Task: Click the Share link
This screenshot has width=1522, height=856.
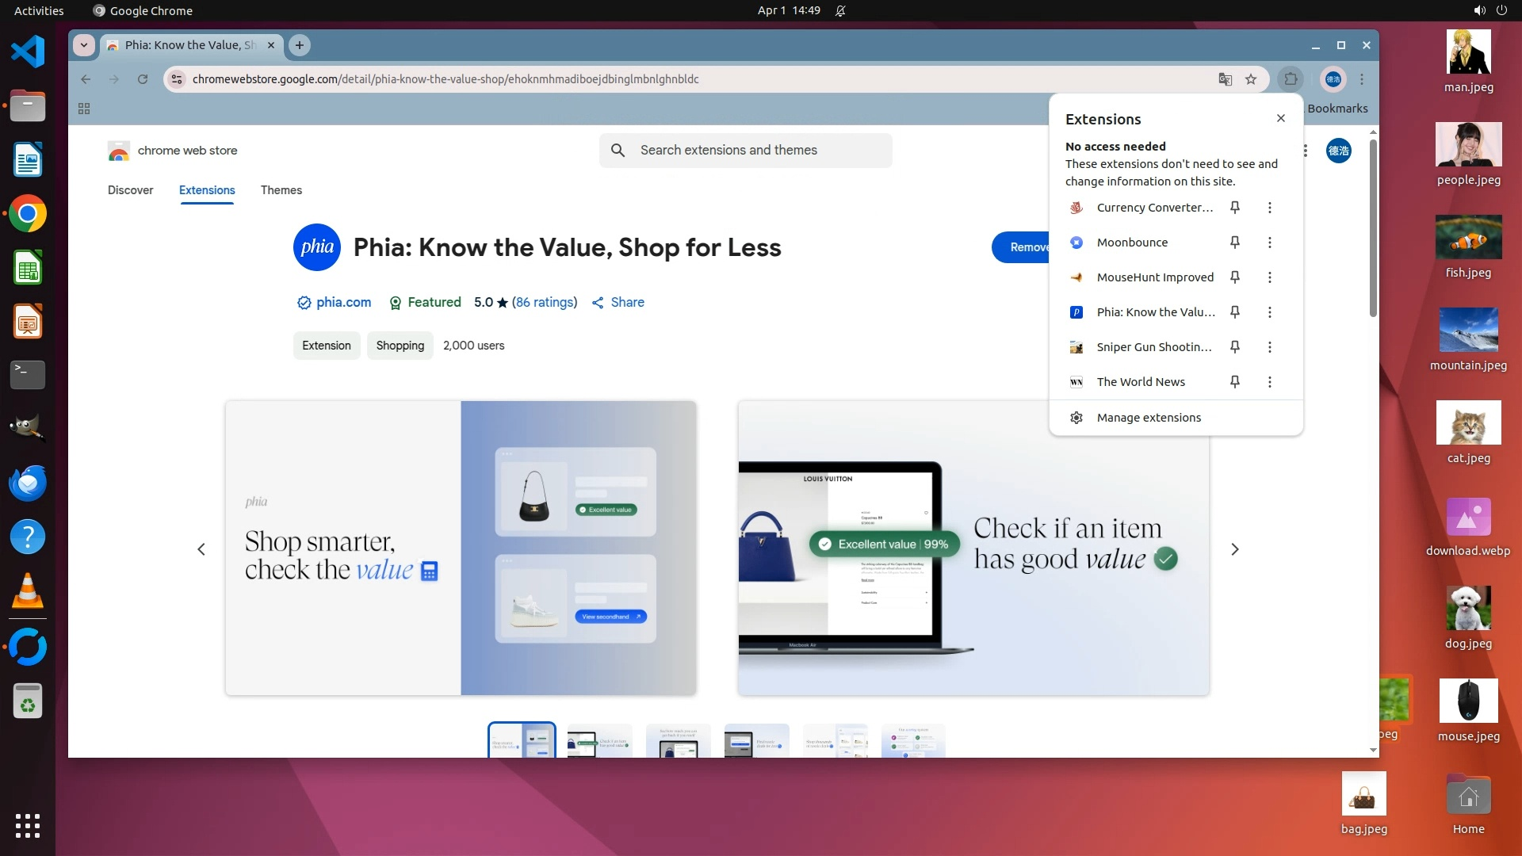Action: coord(627,302)
